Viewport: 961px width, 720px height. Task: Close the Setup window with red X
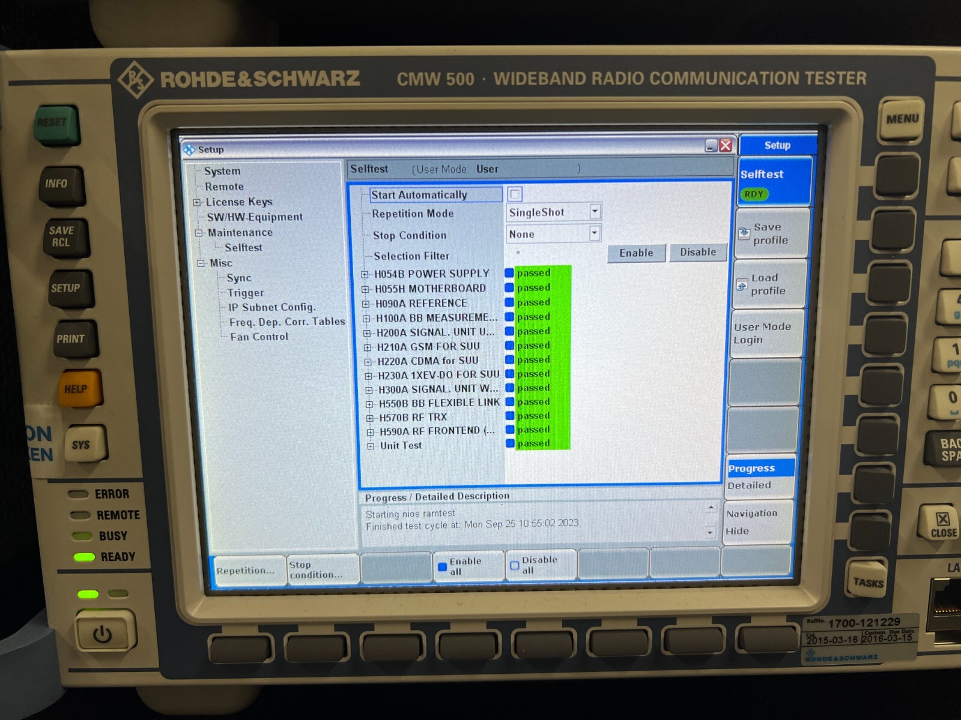point(726,145)
